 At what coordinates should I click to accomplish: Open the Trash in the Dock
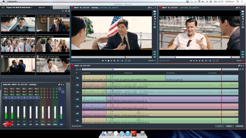point(142,133)
